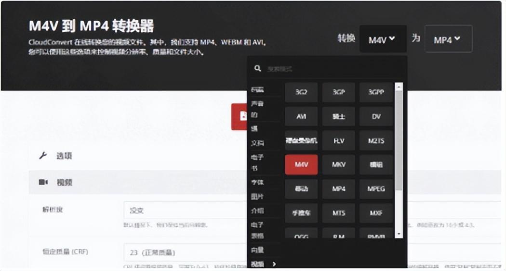Open the 向量 category

(257, 250)
